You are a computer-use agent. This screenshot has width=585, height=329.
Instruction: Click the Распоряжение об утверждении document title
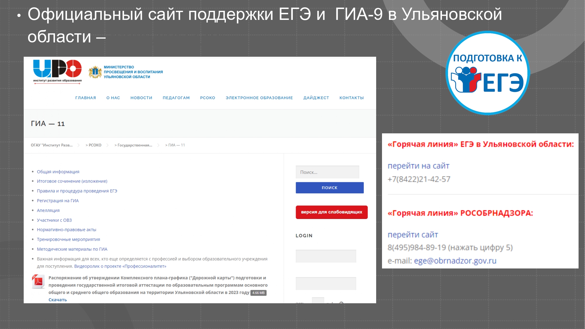click(x=158, y=285)
